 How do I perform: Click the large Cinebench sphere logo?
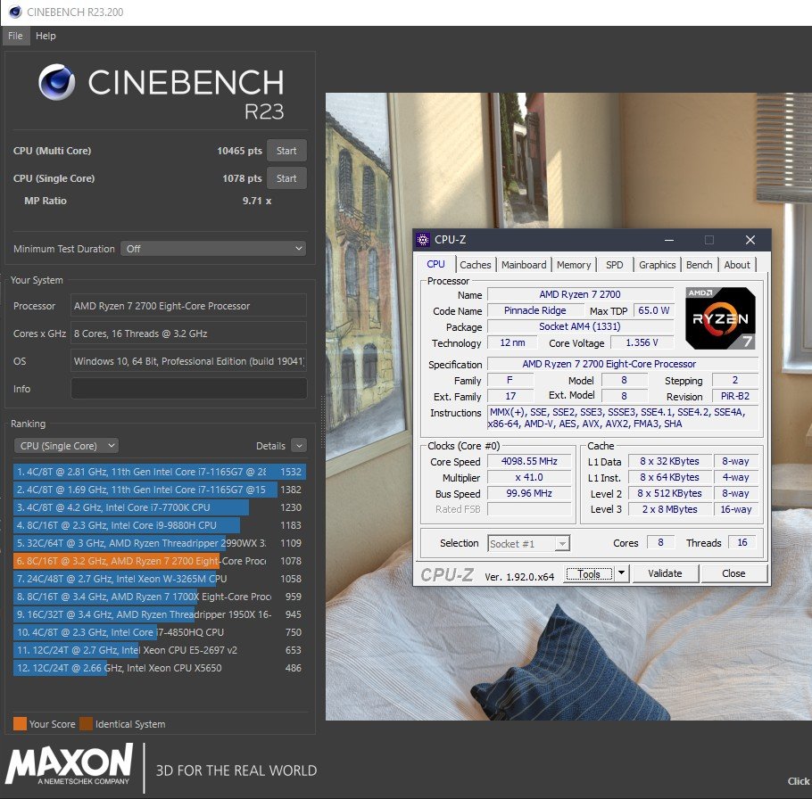pos(56,82)
